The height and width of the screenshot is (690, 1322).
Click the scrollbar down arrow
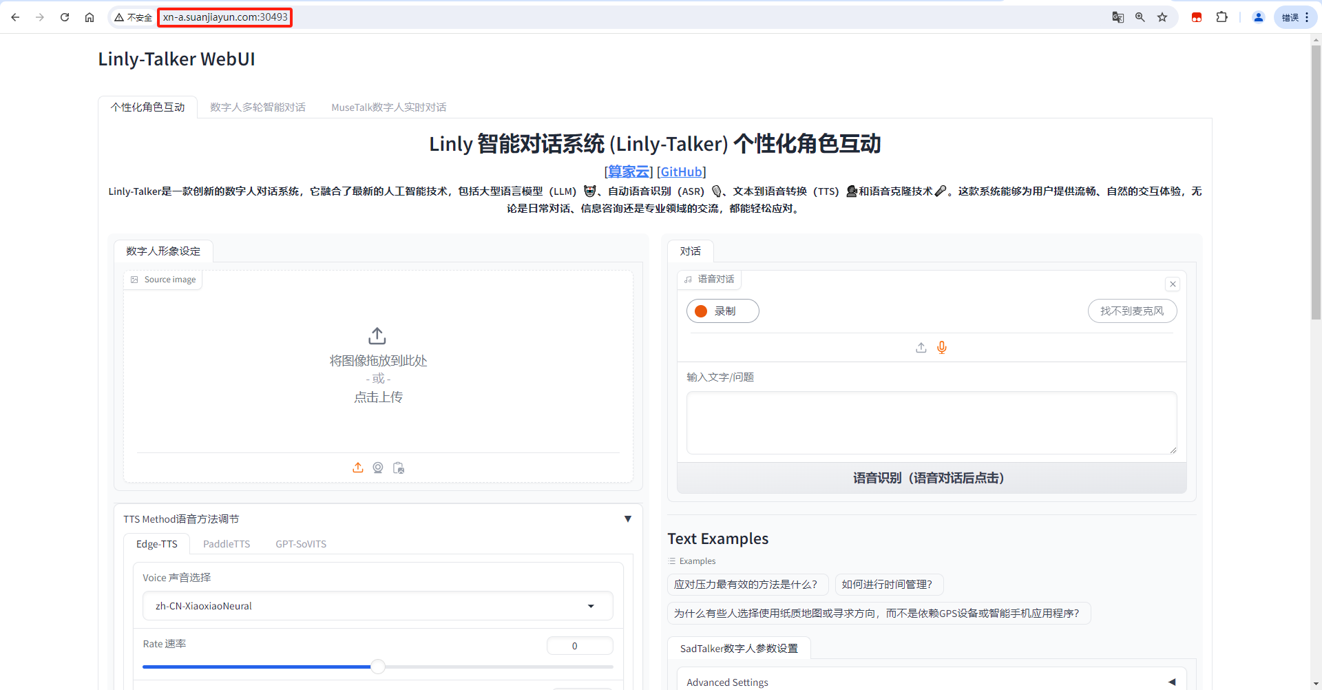pos(1316,684)
